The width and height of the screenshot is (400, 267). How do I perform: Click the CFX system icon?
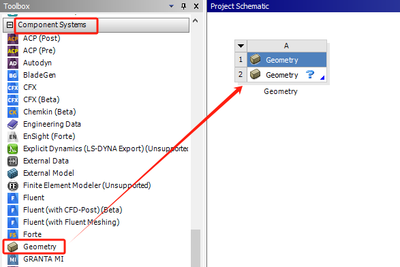point(13,88)
